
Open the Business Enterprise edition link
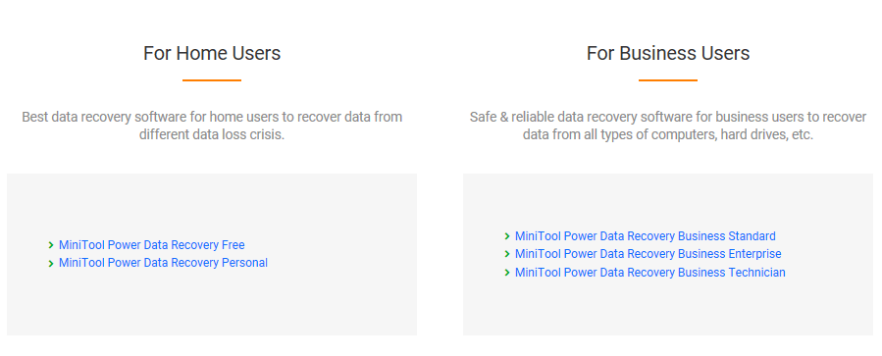[648, 254]
